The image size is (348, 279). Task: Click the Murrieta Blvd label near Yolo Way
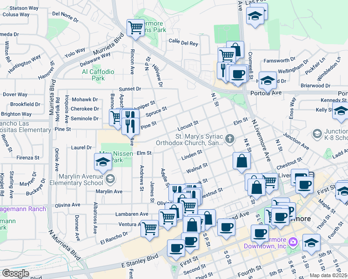tap(108, 44)
